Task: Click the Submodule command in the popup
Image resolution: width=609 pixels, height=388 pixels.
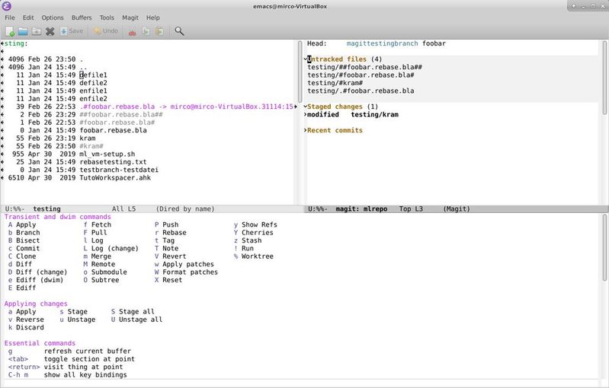Action: coord(105,272)
